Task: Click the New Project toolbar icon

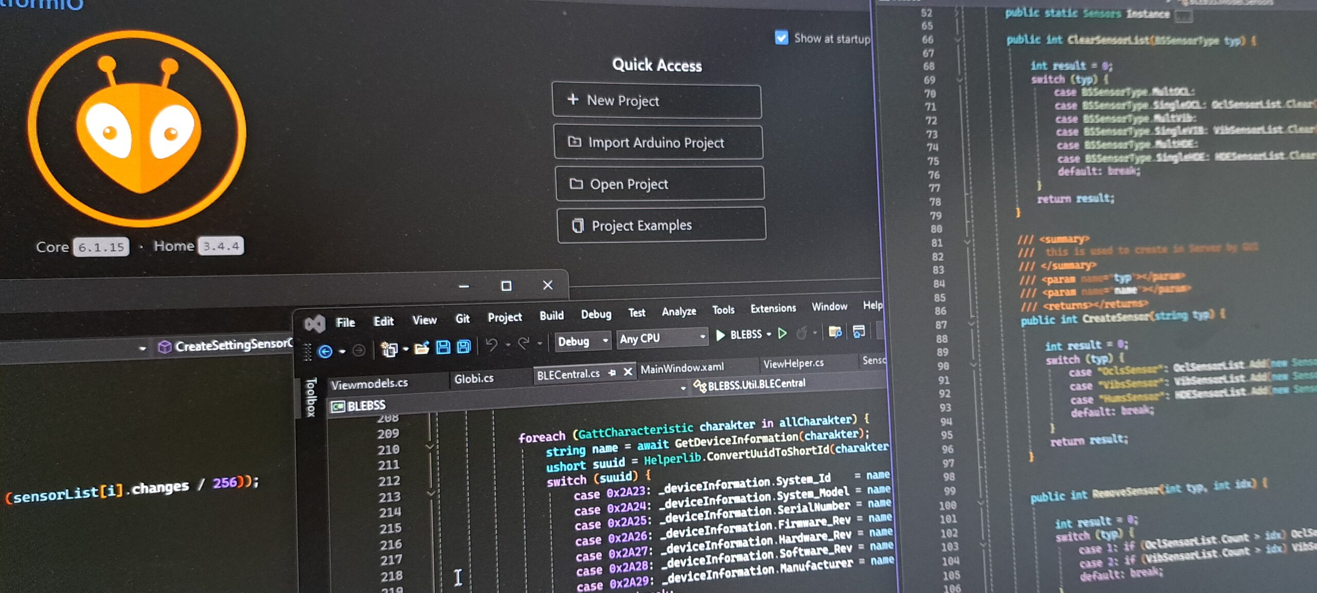Action: point(389,350)
